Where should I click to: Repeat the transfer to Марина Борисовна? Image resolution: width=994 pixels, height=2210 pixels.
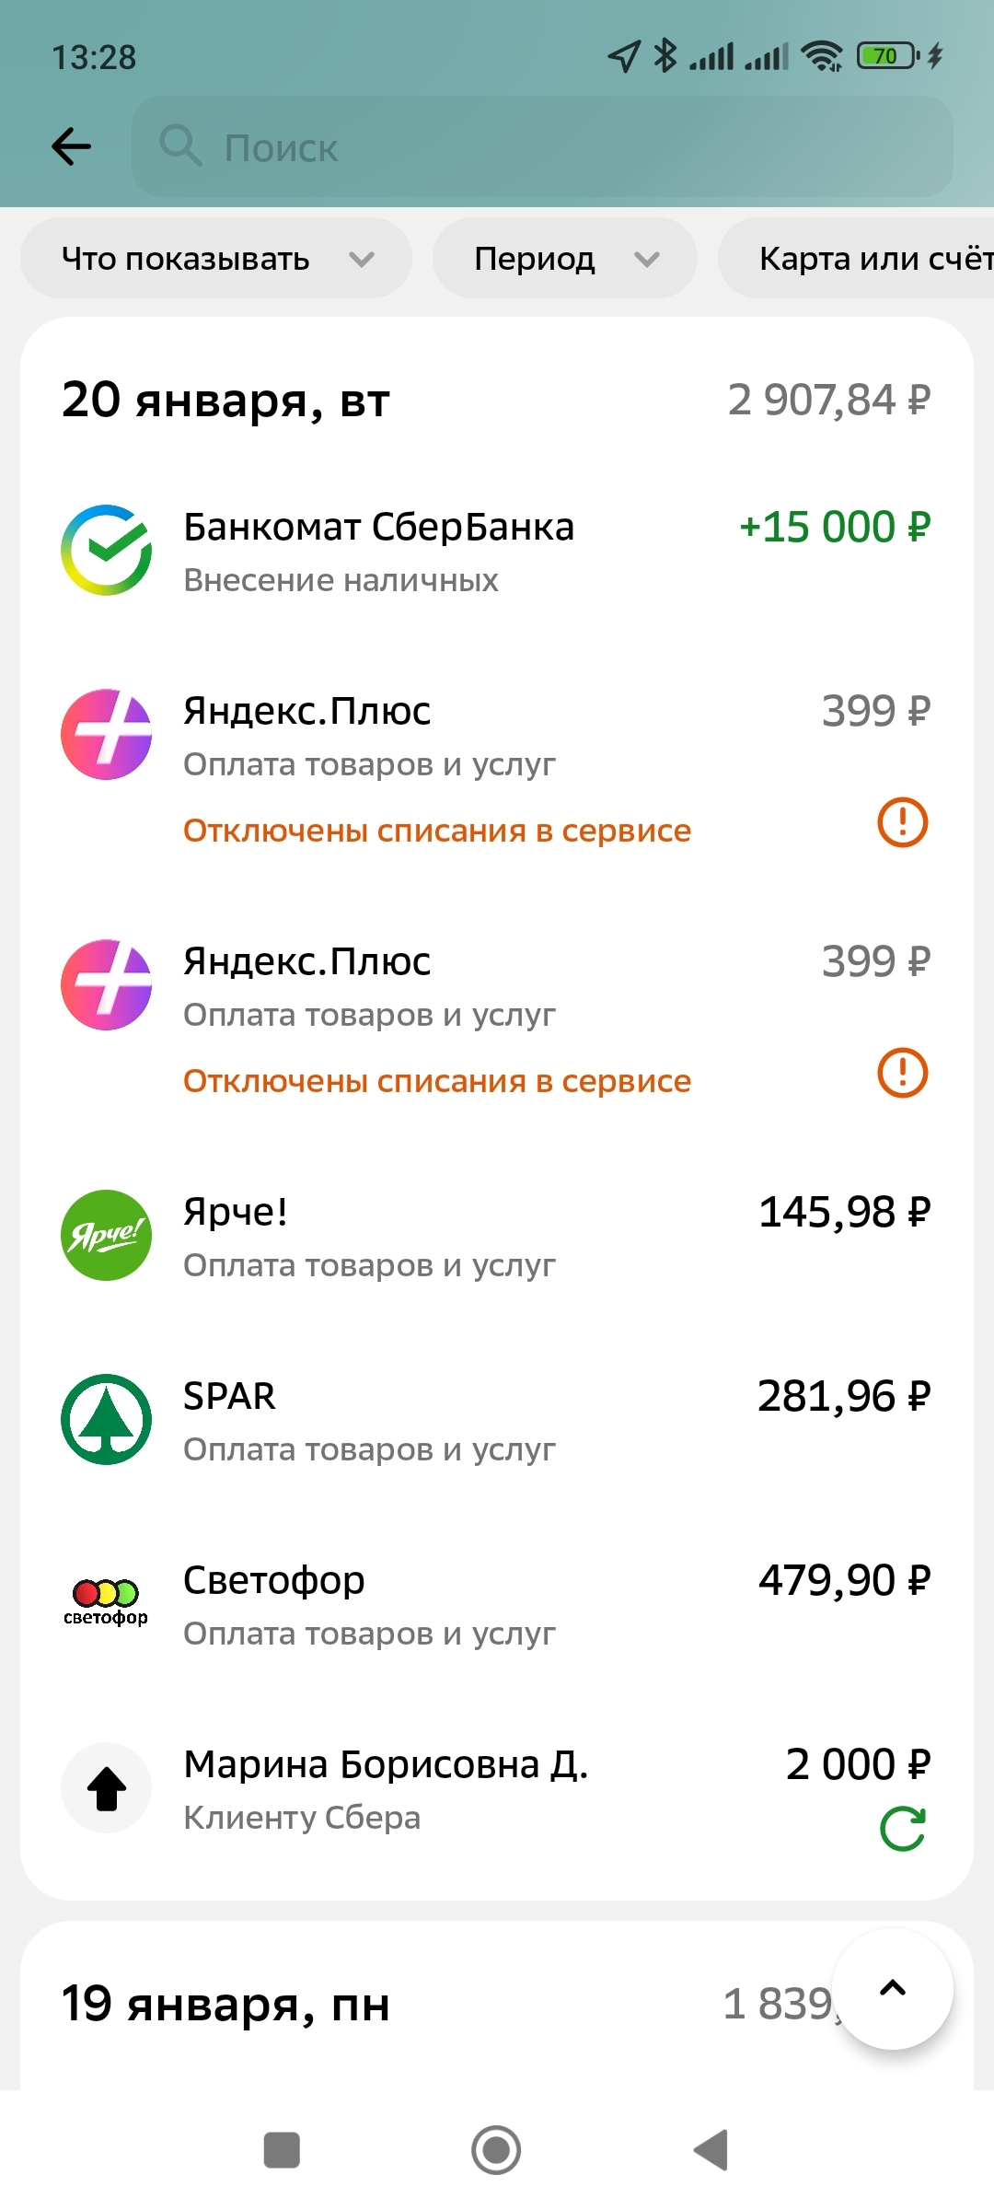pos(902,1829)
